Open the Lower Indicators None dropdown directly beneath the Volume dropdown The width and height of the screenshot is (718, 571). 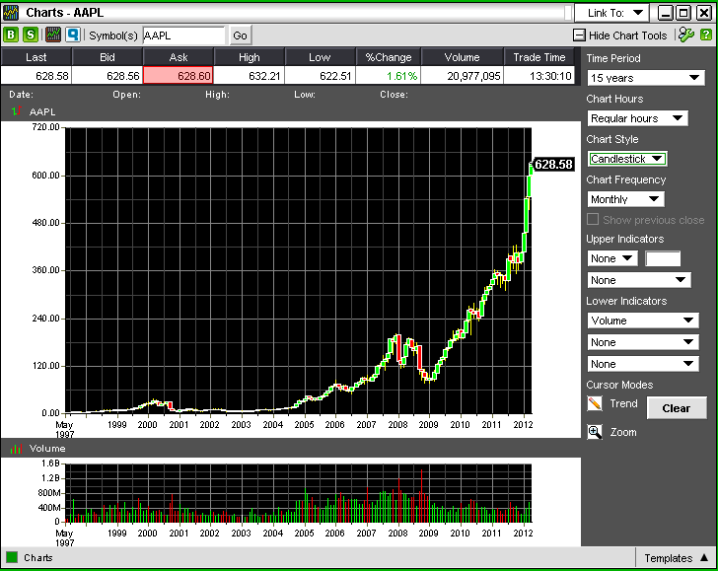pyautogui.click(x=643, y=342)
